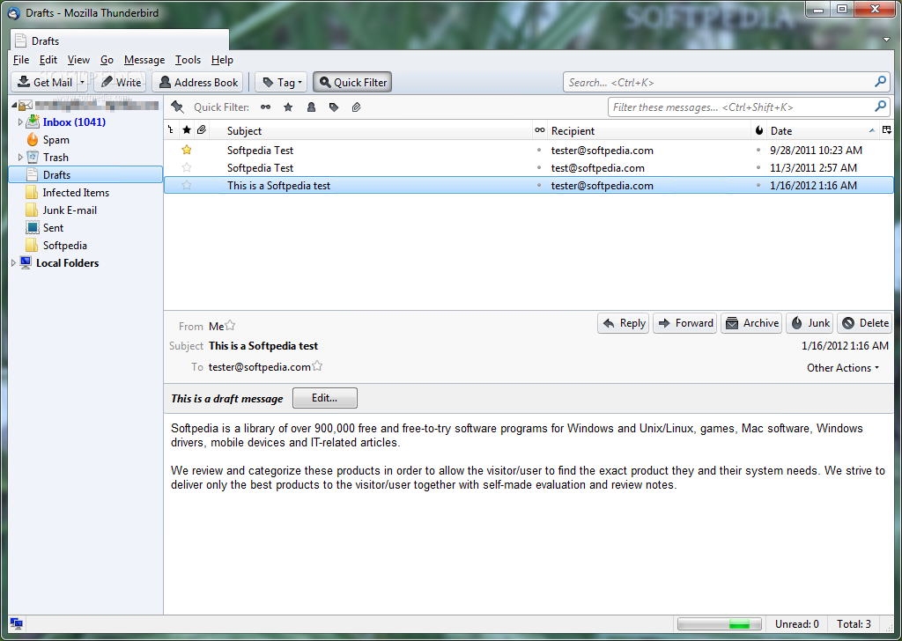This screenshot has width=902, height=641.
Task: Toggle unread-only quick filter
Action: [265, 107]
